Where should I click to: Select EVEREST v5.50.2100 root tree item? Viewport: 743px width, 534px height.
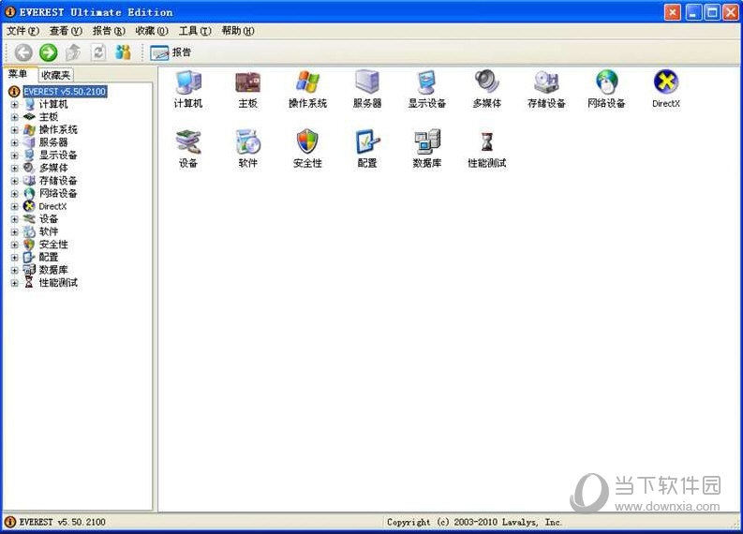(x=65, y=92)
